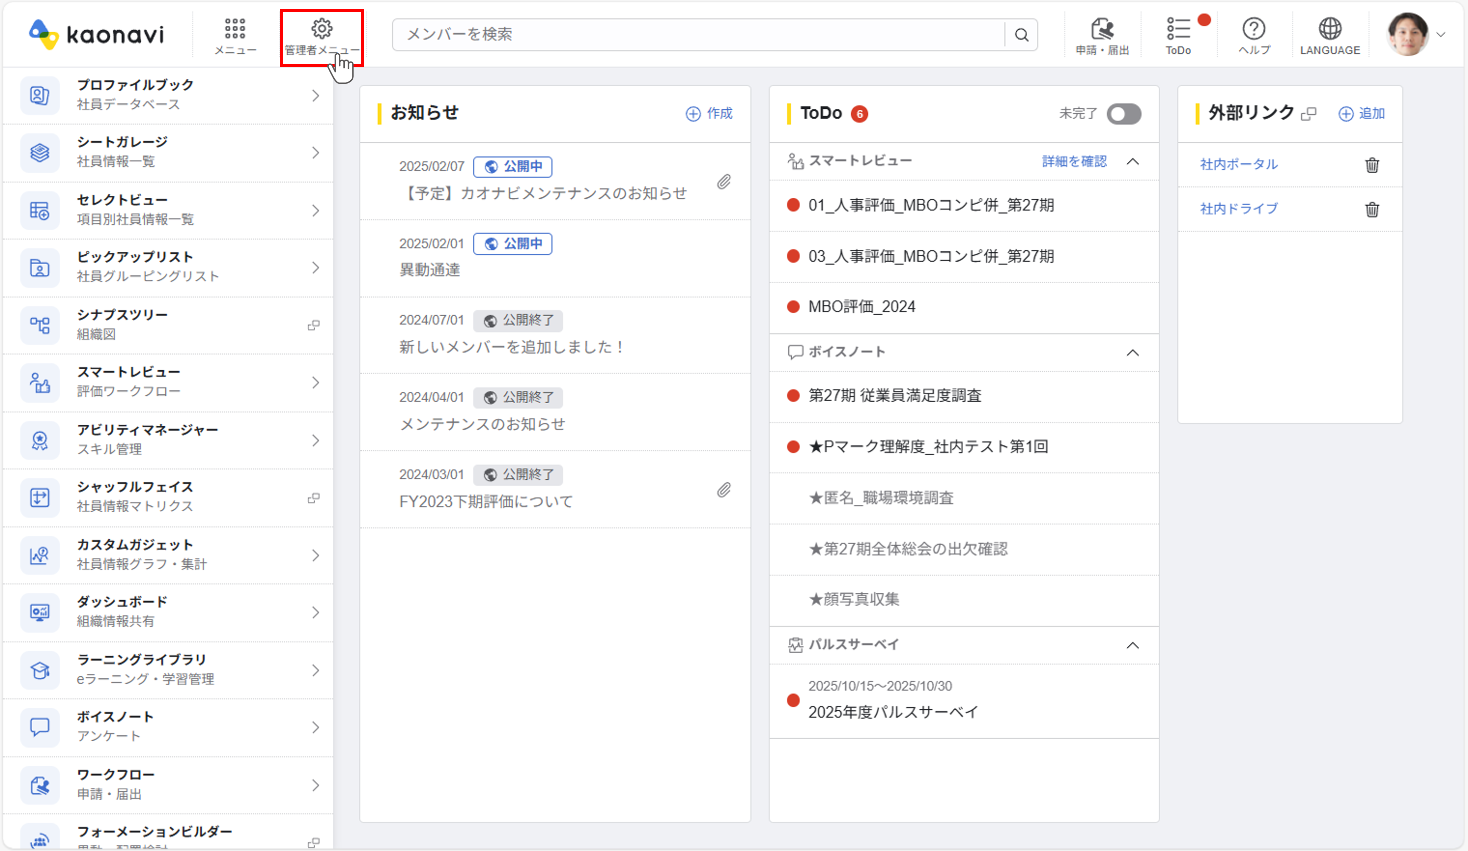Open attachment clip on カオナビメンテナンス notice
Viewport: 1468px width, 851px height.
pyautogui.click(x=723, y=182)
